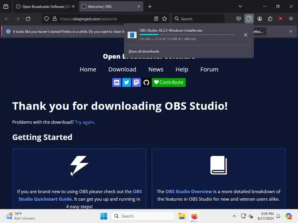Go back to previous page
This screenshot has width=298, height=223.
coord(7,19)
